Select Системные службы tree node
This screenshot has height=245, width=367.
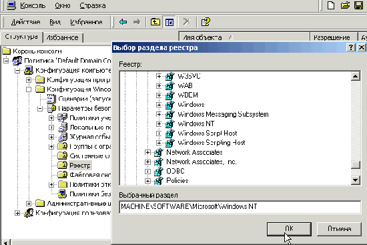click(89, 156)
